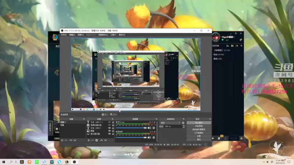
Task: Pop out the 混音器 dock with its header icon
Action: pyautogui.click(x=157, y=119)
